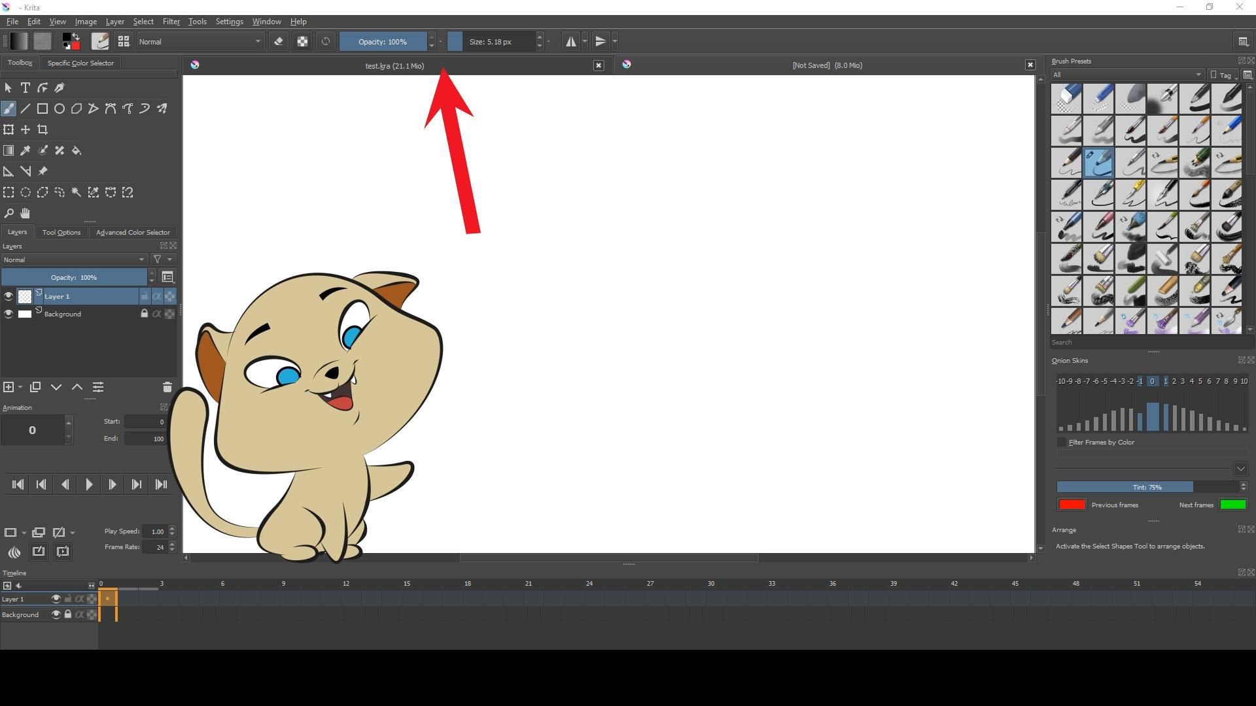Add a new paint layer
The image size is (1256, 706).
point(9,387)
